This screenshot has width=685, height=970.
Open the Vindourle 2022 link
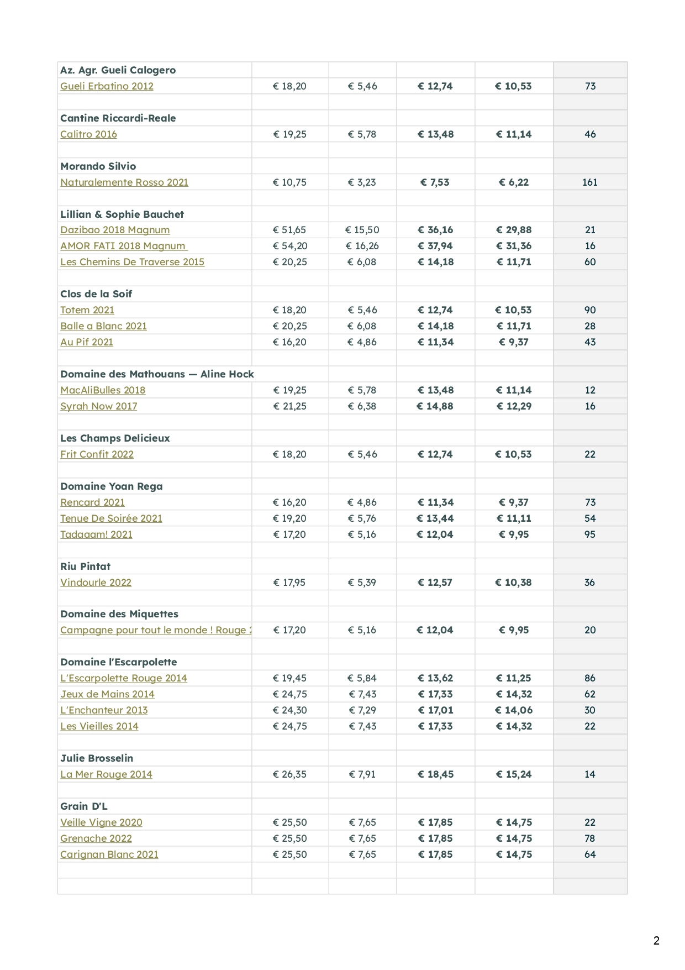[x=96, y=583]
